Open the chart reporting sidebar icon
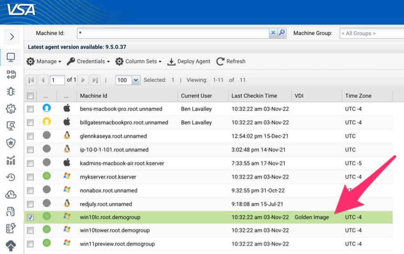The image size is (404, 254). (11, 160)
